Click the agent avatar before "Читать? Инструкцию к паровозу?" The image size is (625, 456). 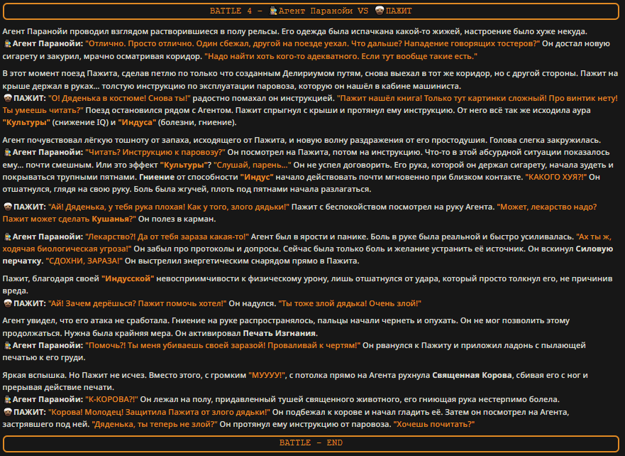[x=7, y=153]
